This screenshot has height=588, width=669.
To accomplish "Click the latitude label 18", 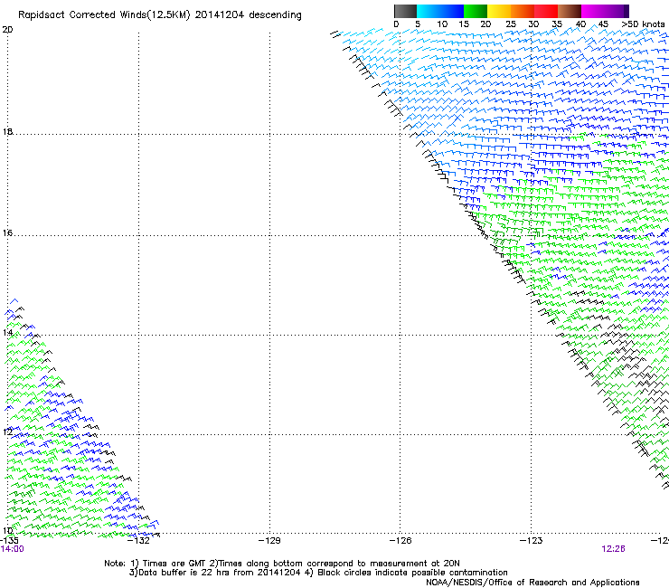I will 7,131.
